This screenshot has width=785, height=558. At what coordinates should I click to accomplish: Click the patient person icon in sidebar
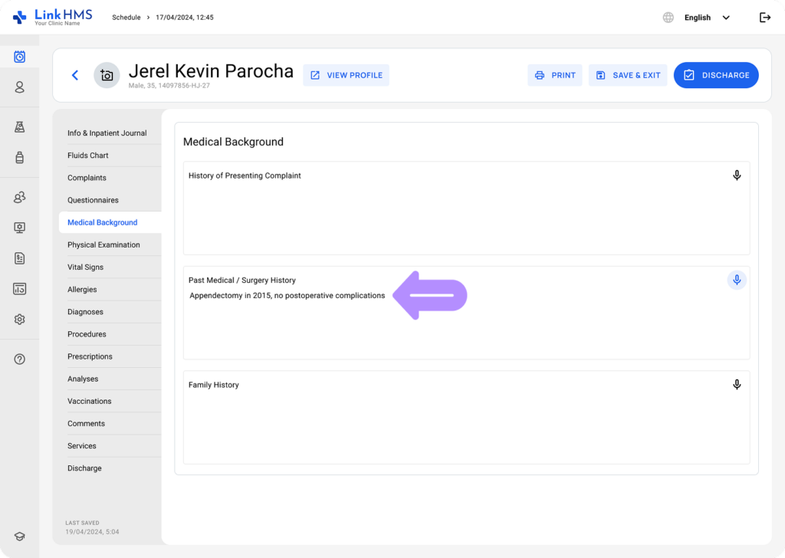19,87
